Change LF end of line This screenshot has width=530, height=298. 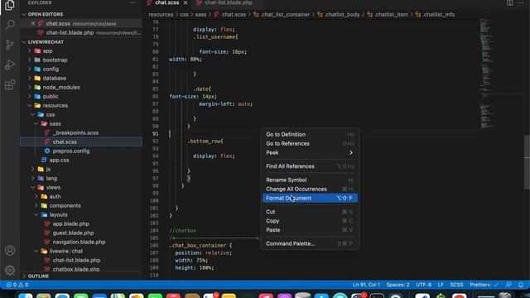441,285
